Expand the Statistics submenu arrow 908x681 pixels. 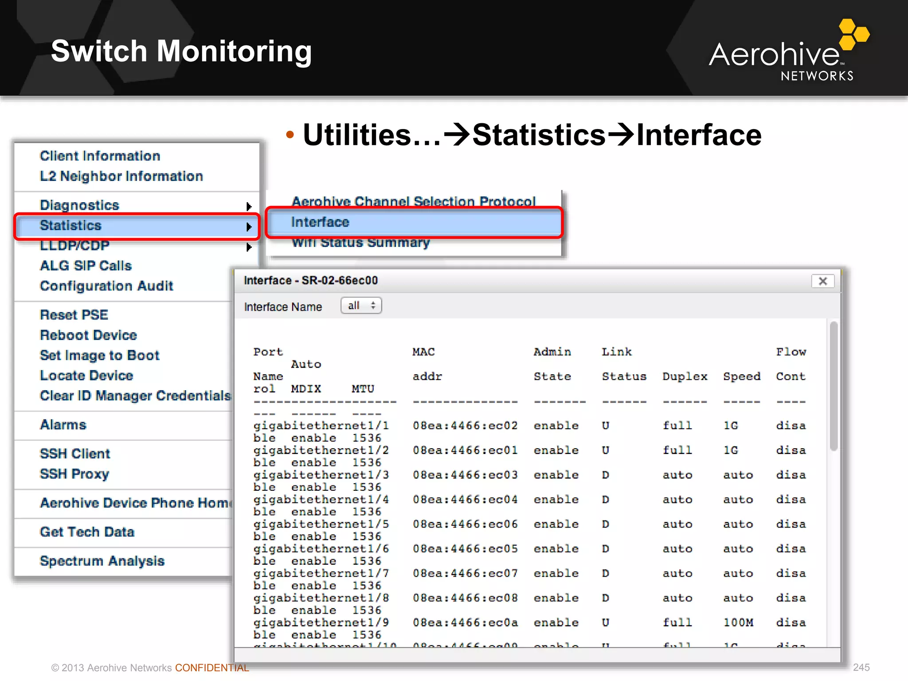point(249,227)
